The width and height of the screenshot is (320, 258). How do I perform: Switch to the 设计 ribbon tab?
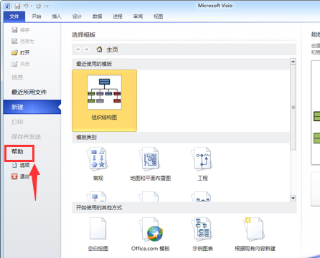(77, 16)
